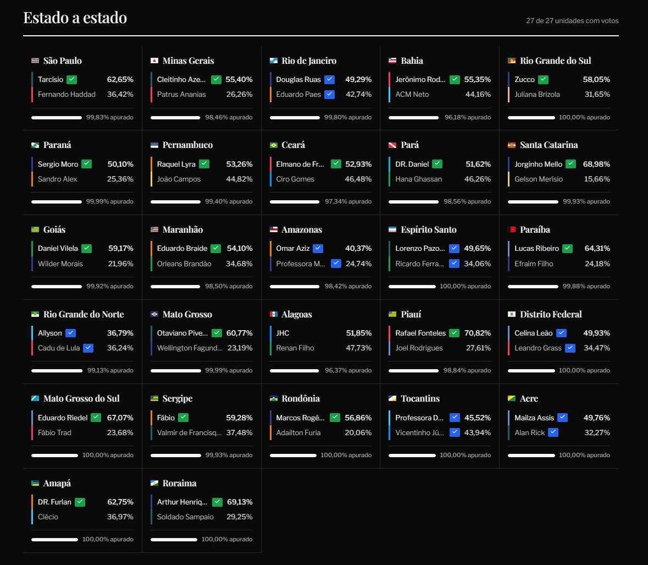
Task: Open the Distrito Federal heading
Action: click(x=551, y=314)
